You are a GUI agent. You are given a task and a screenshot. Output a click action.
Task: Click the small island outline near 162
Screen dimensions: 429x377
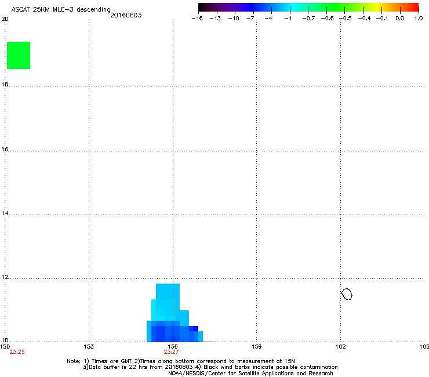347,293
